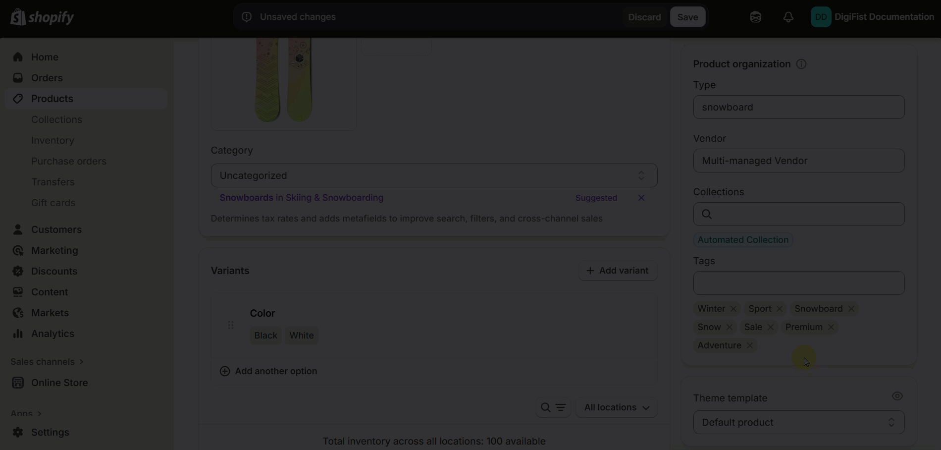Preview theme template with eye icon
This screenshot has height=450, width=941.
tap(897, 396)
